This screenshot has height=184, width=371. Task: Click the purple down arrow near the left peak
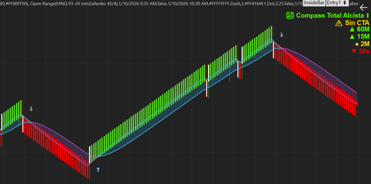31,109
